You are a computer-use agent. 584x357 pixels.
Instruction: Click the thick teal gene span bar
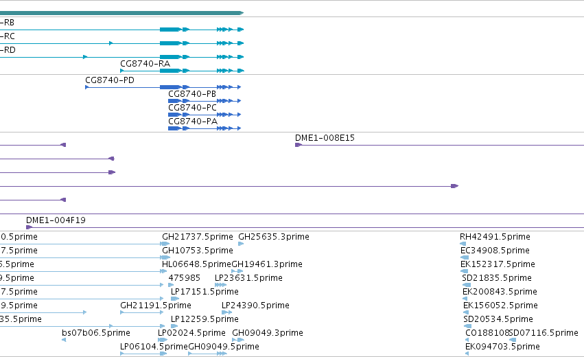tap(121, 13)
